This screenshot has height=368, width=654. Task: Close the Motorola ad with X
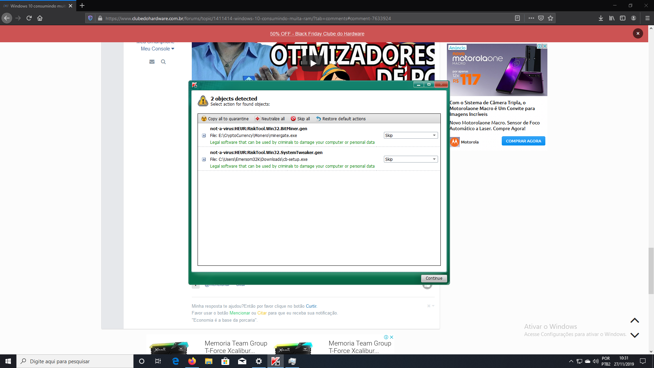545,46
